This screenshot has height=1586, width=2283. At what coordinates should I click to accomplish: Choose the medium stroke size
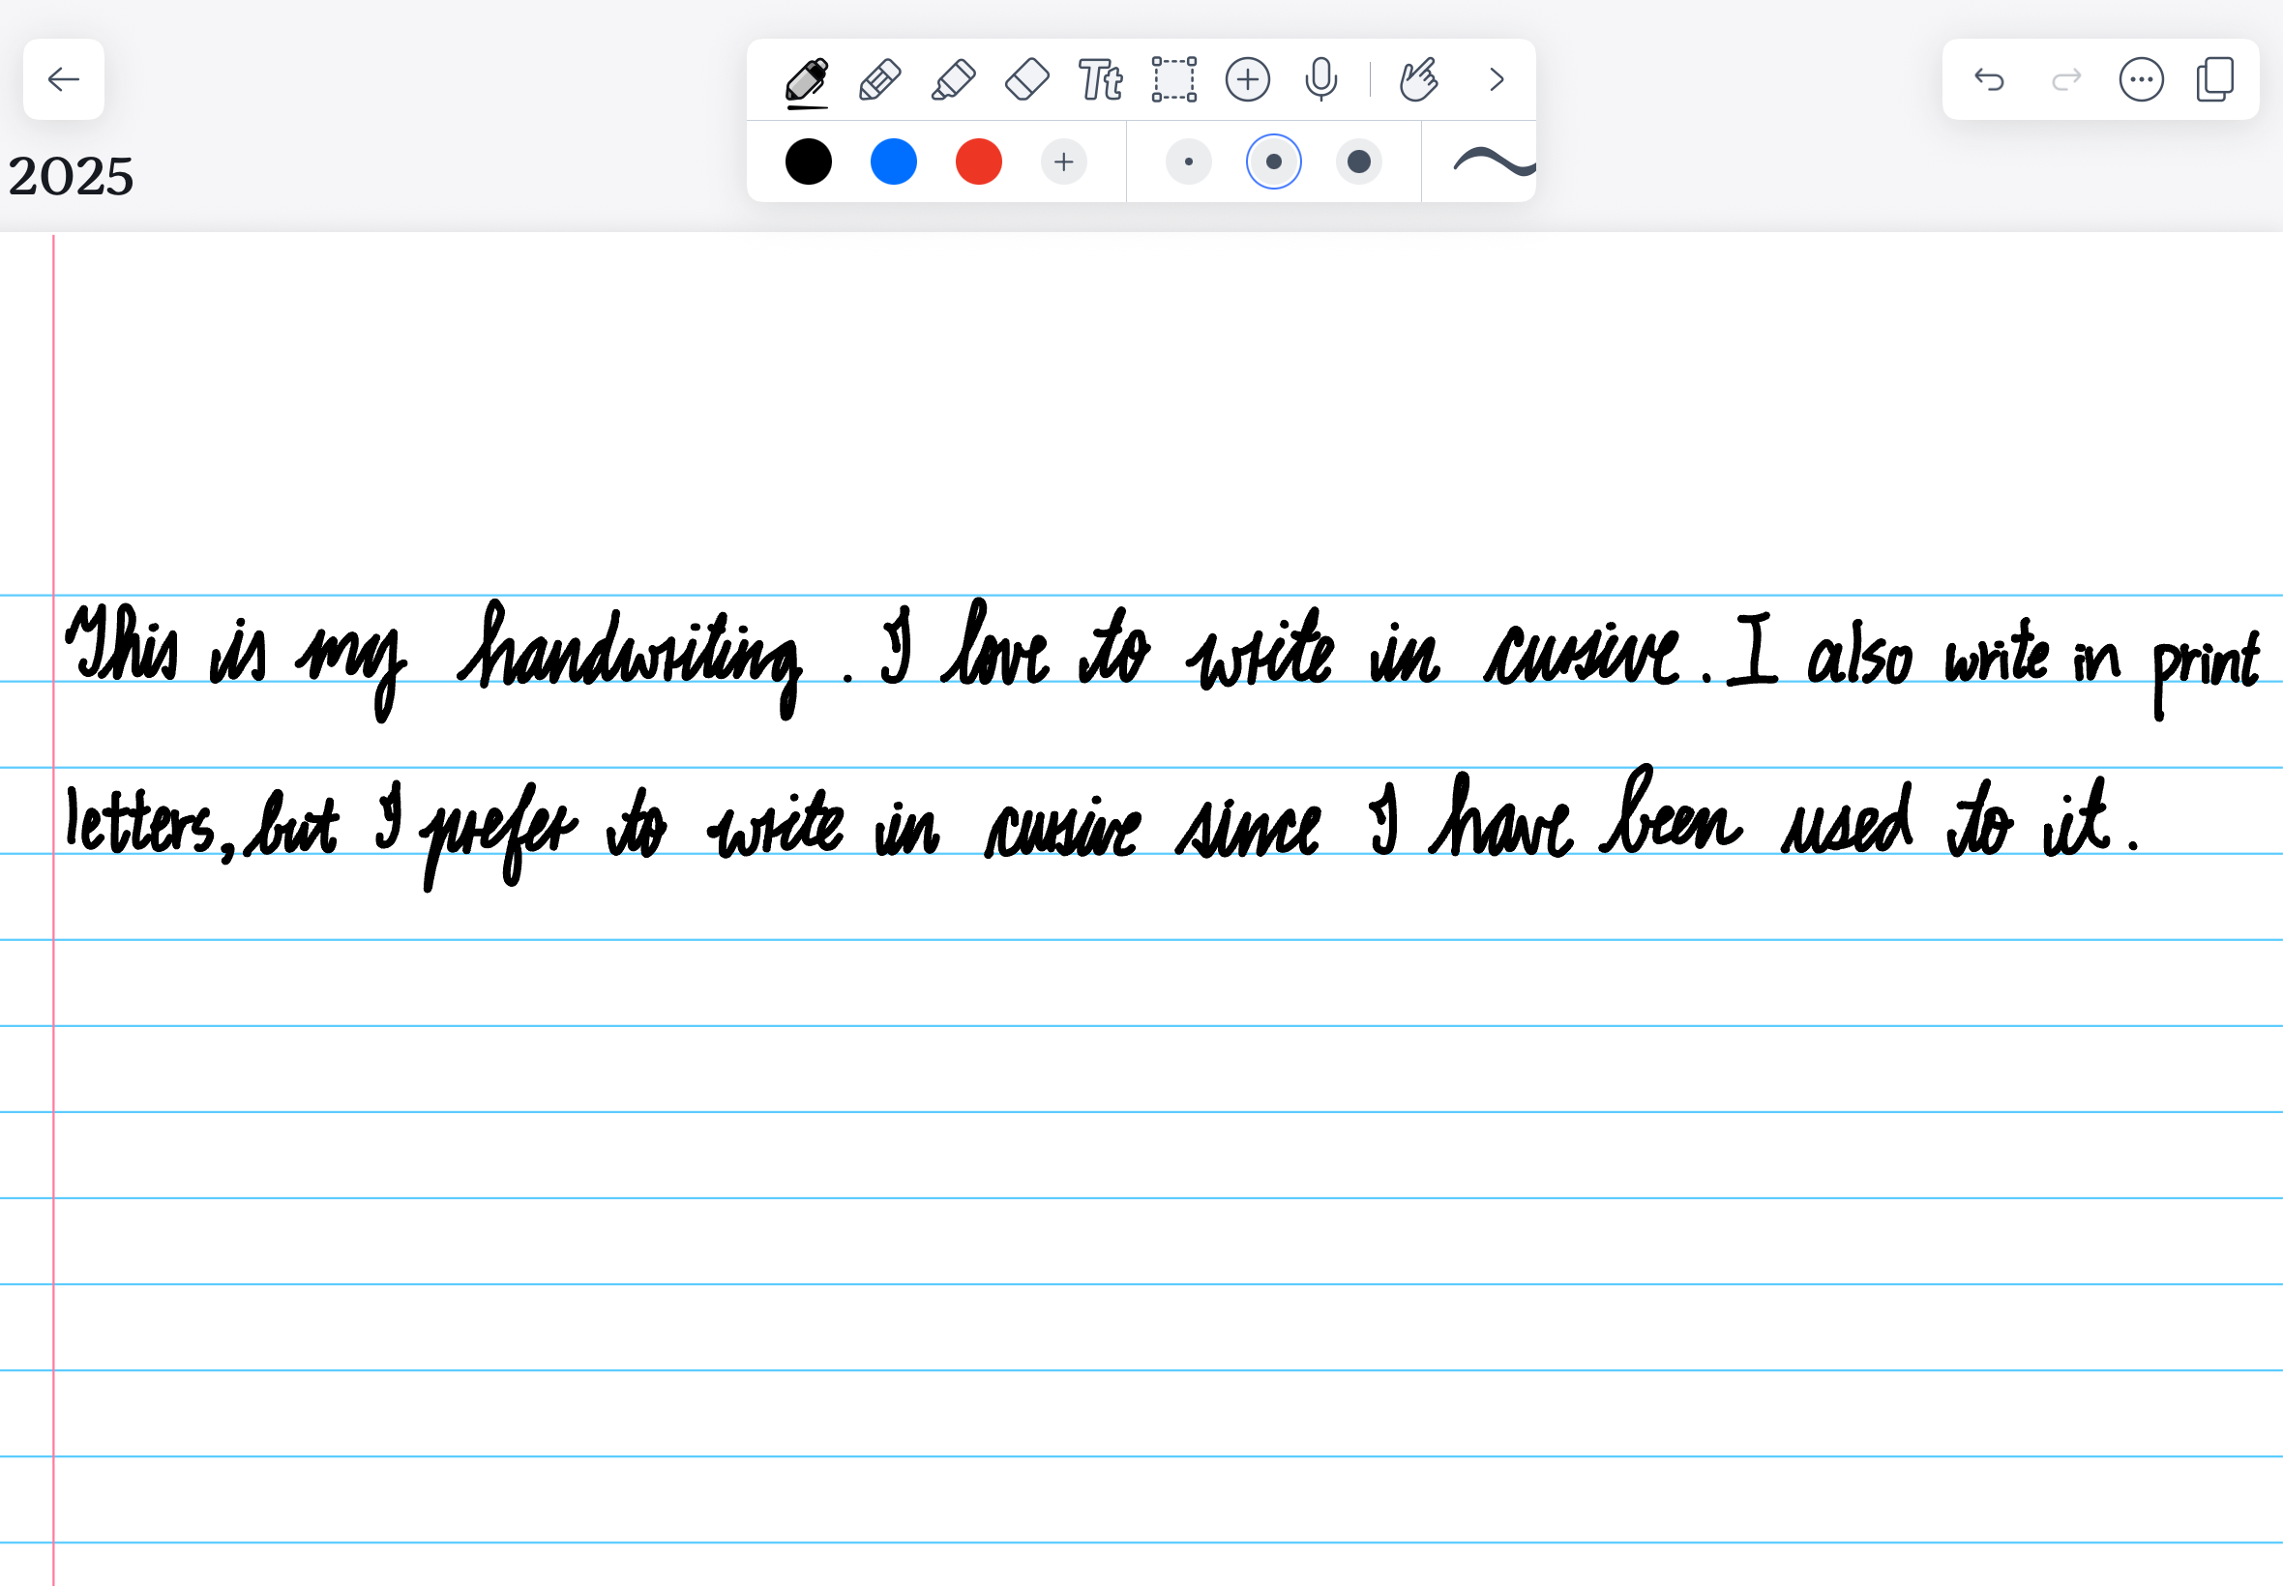[x=1273, y=162]
